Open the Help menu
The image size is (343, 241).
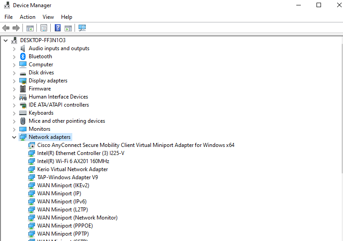tap(66, 17)
